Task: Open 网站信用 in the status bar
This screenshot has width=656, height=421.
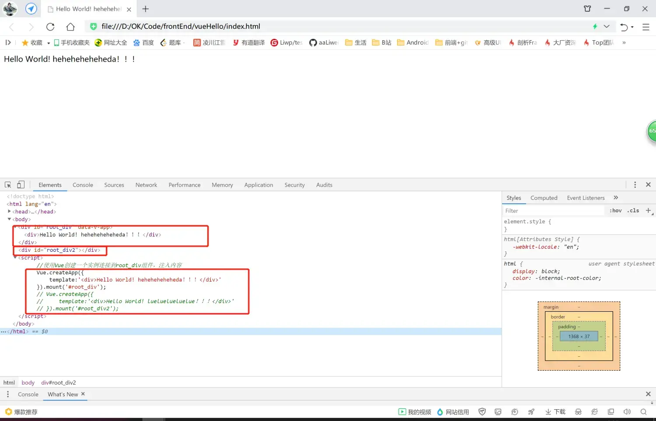Action: pos(453,412)
